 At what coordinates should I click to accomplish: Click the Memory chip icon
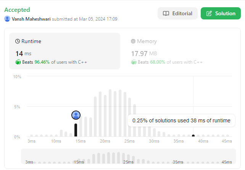tap(133, 41)
